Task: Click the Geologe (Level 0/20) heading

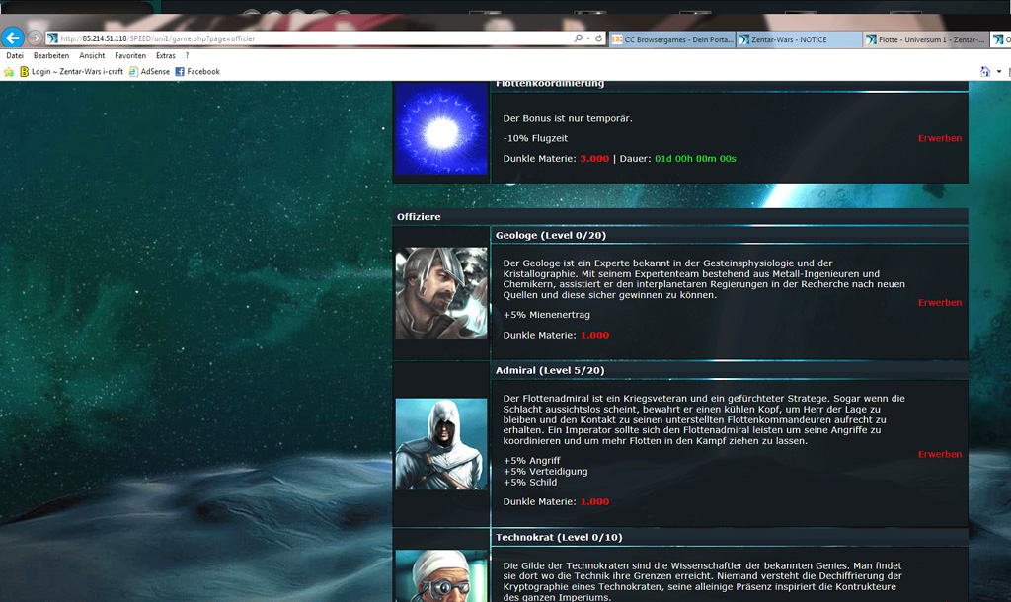Action: [x=551, y=235]
